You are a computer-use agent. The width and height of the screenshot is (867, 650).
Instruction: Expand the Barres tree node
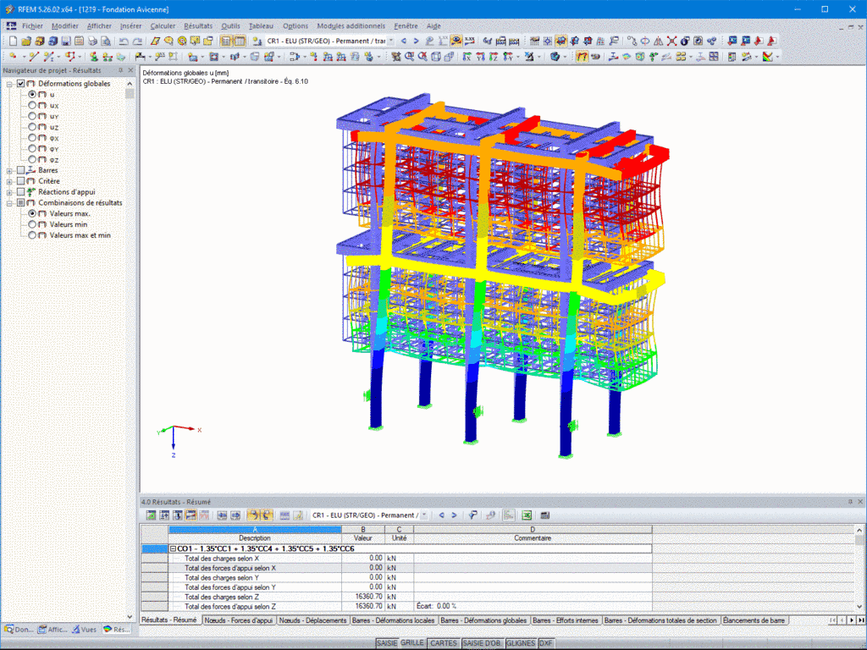[9, 171]
